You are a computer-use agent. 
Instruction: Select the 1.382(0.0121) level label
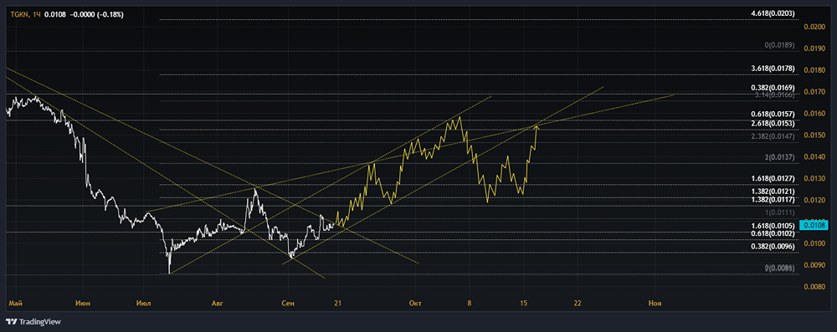pyautogui.click(x=773, y=191)
